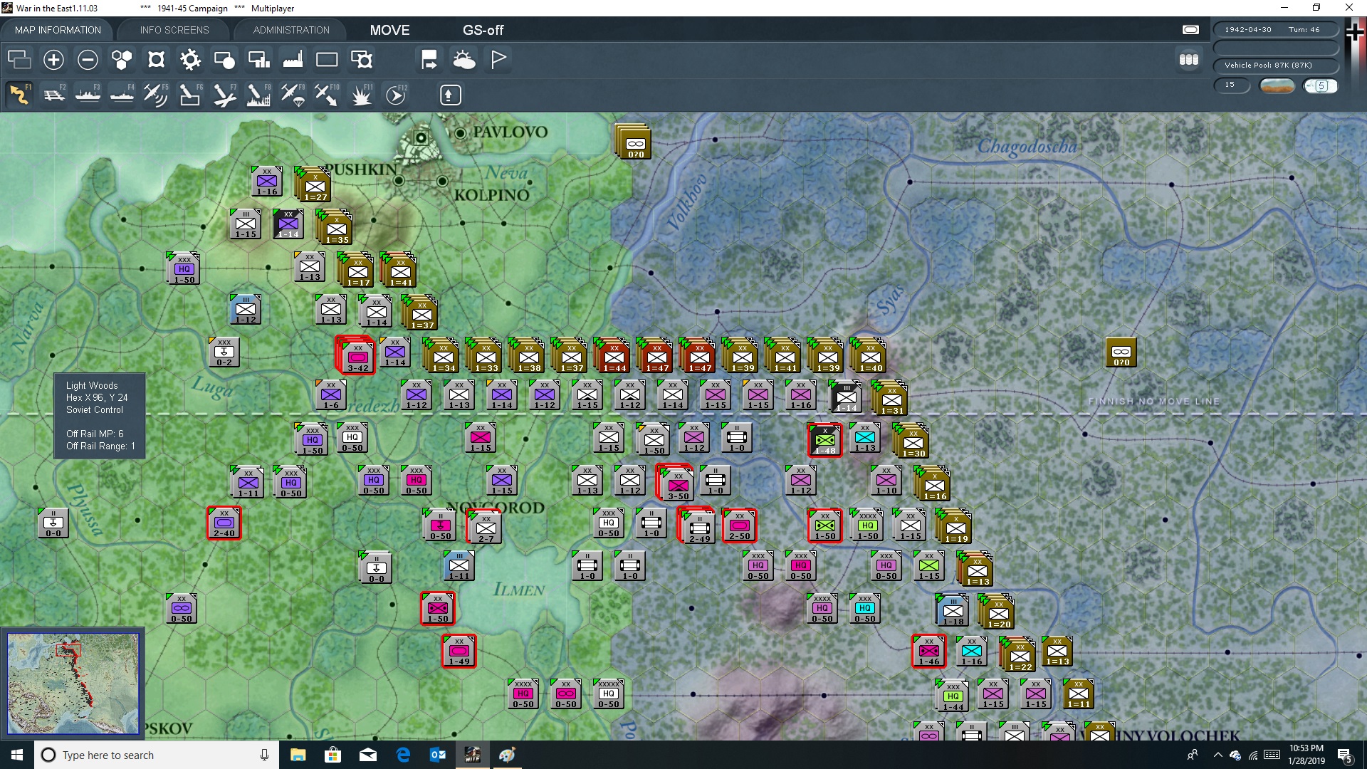The height and width of the screenshot is (769, 1367).
Task: Select the airborne drop mode (F9)
Action: tap(293, 95)
